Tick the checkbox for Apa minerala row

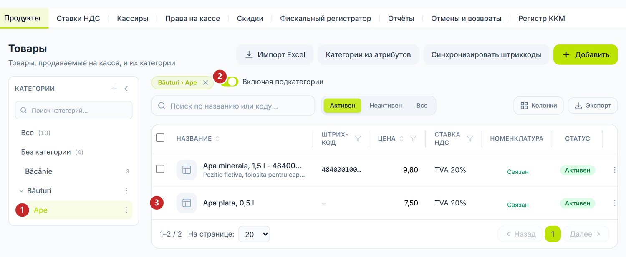coord(160,169)
